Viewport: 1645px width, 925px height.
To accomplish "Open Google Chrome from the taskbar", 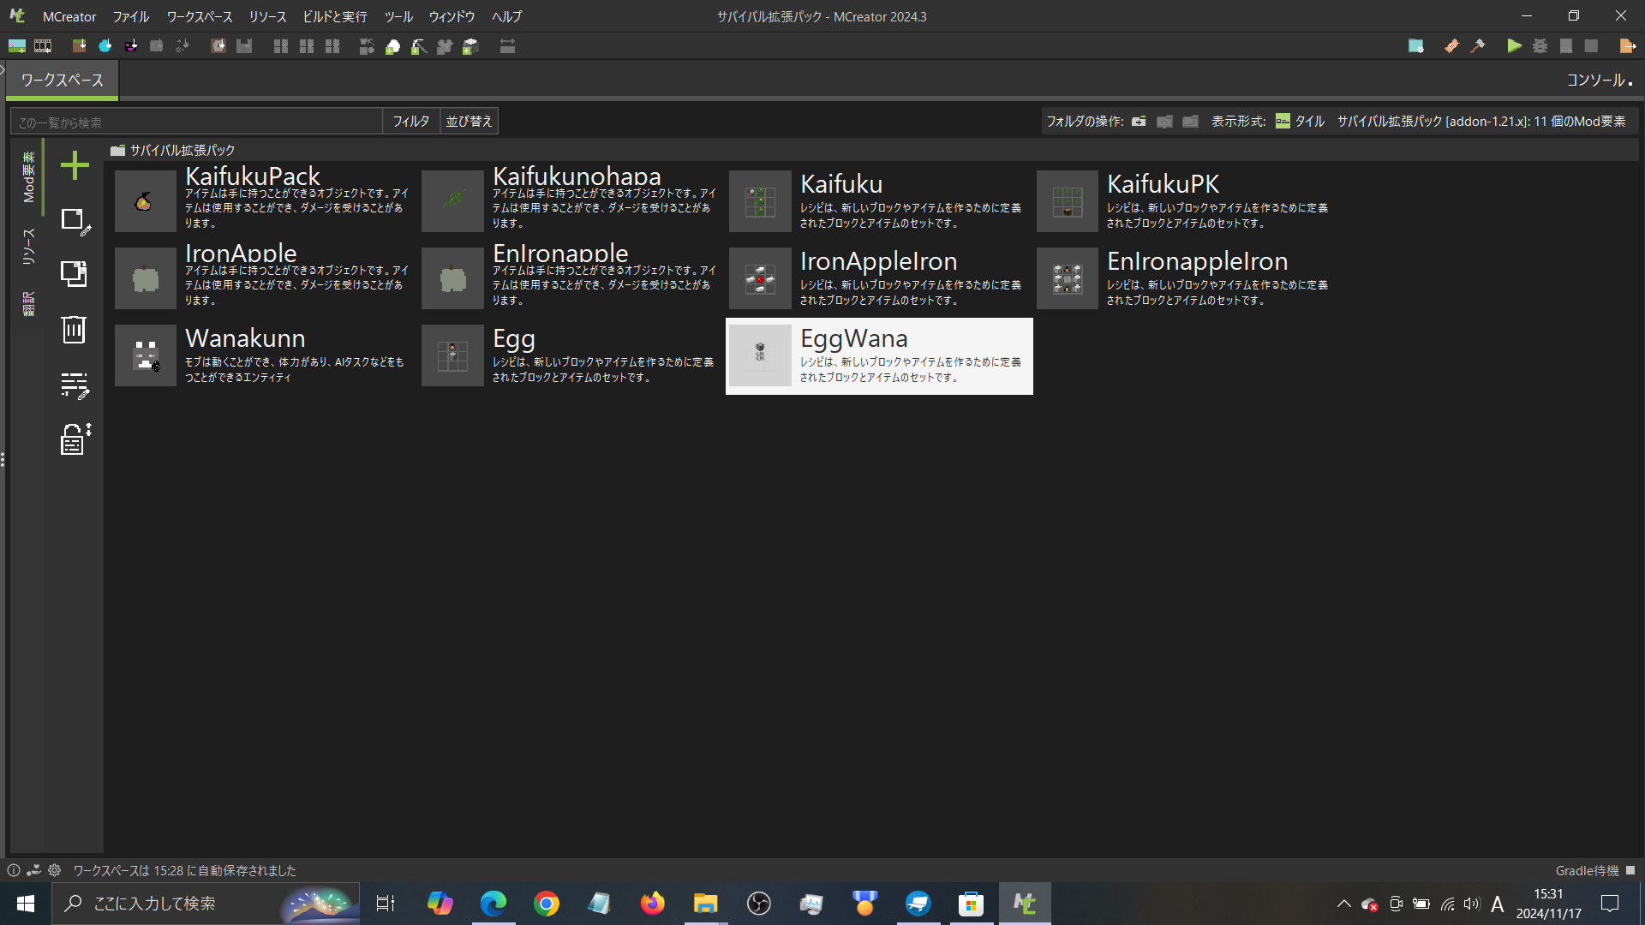I will tap(546, 904).
